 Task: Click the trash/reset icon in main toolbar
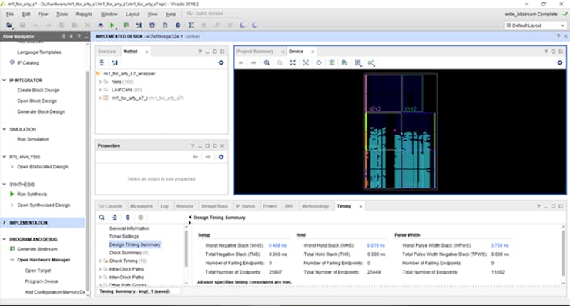click(x=165, y=25)
